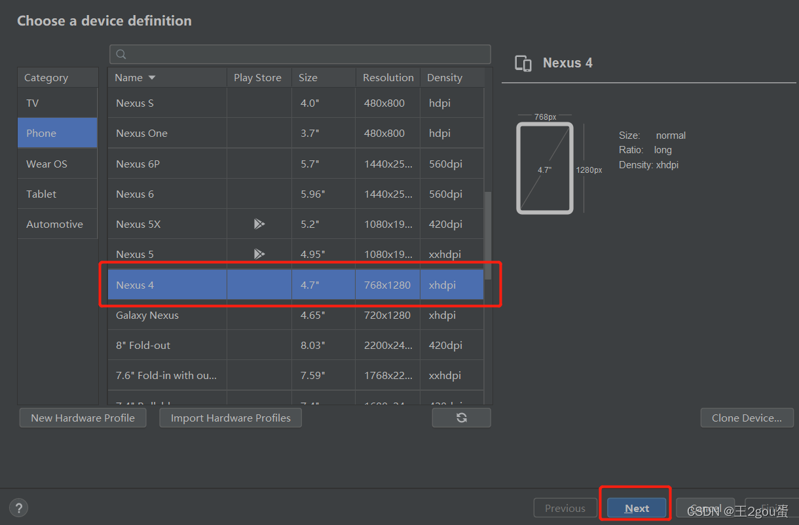Click the Clone Device button

tap(747, 418)
